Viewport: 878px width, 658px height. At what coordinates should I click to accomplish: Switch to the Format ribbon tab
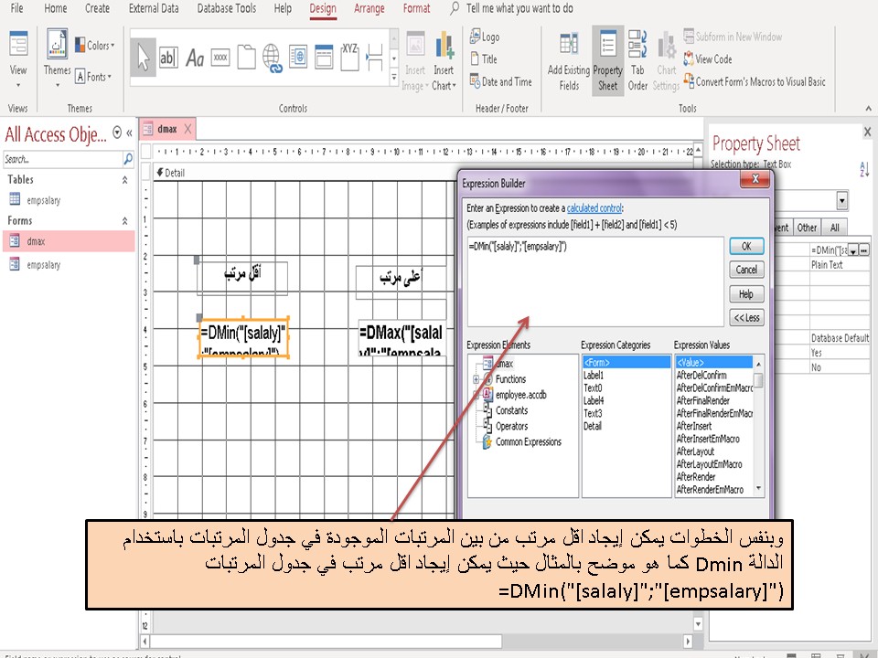pyautogui.click(x=417, y=7)
